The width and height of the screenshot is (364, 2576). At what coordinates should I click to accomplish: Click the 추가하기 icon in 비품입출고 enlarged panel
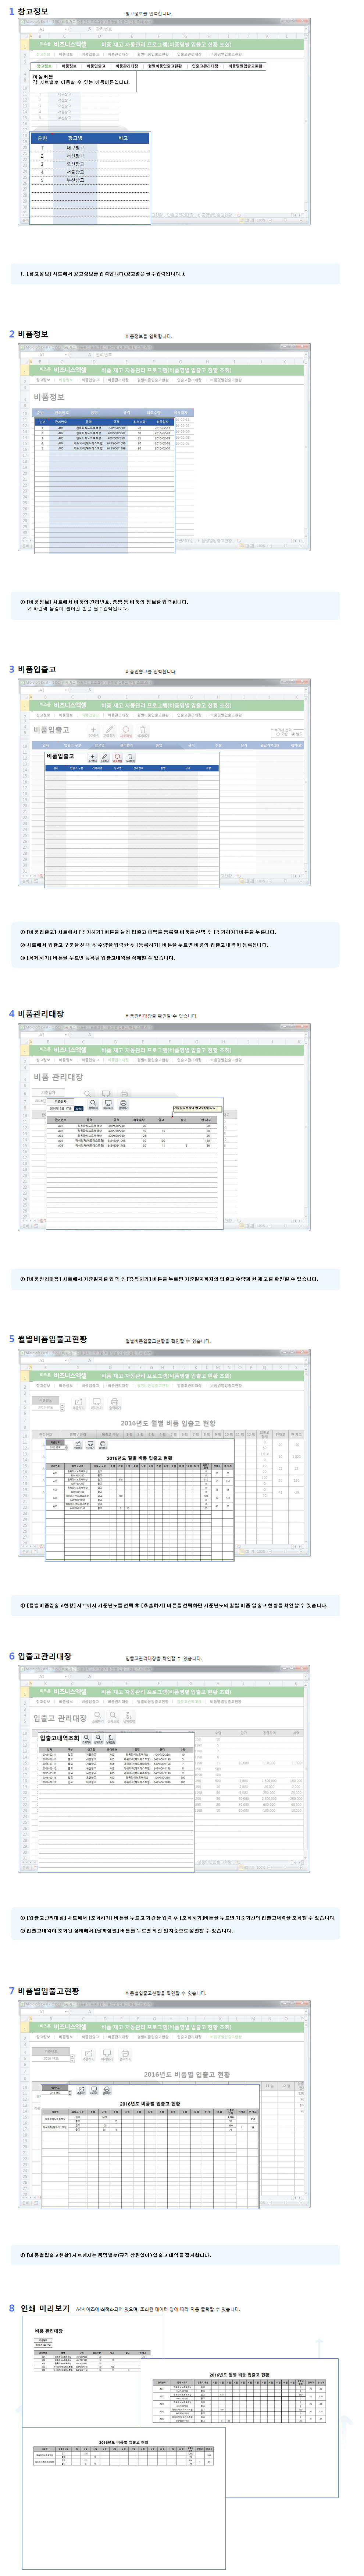[x=92, y=757]
